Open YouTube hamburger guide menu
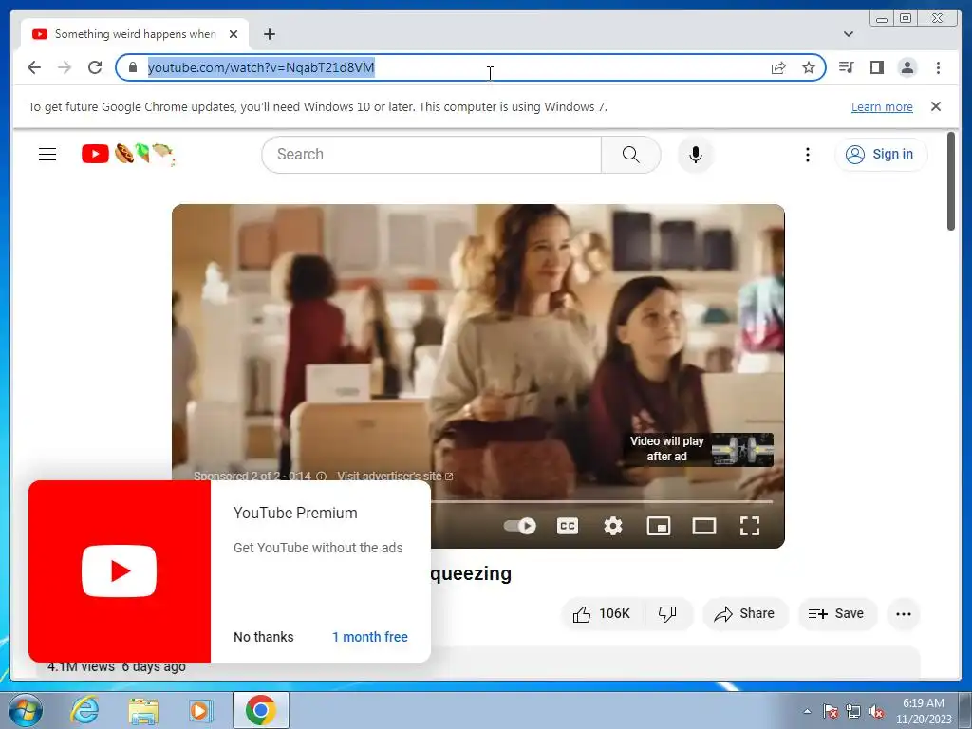 pyautogui.click(x=47, y=155)
